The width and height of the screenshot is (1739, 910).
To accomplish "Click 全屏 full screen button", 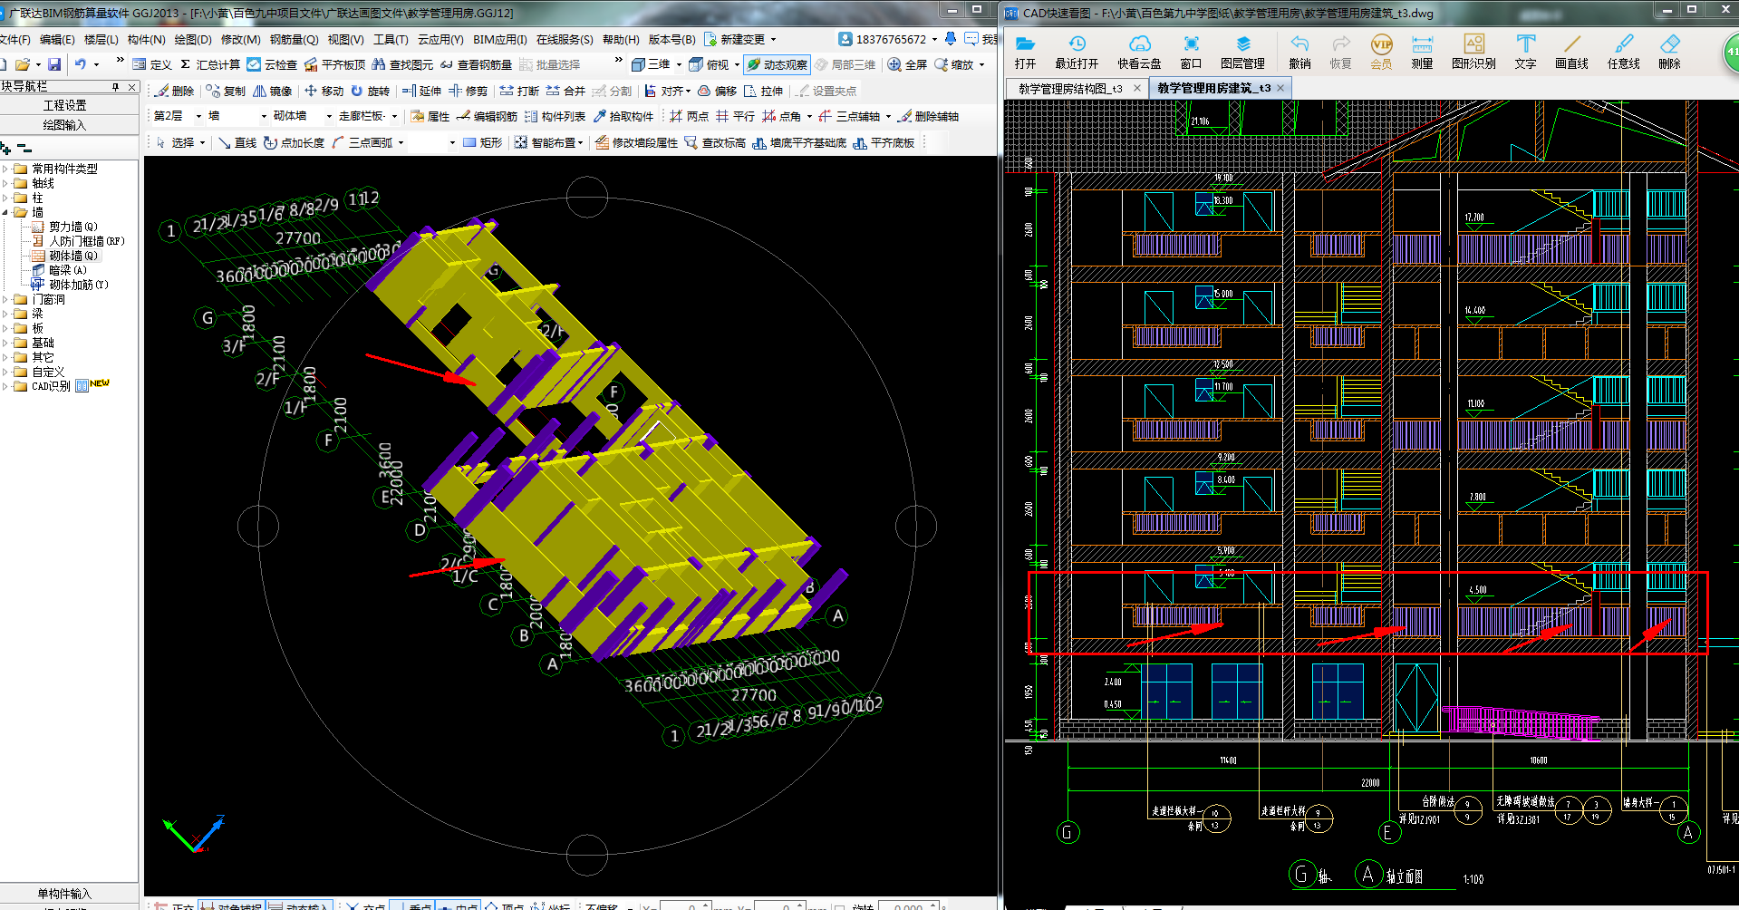I will (x=908, y=64).
